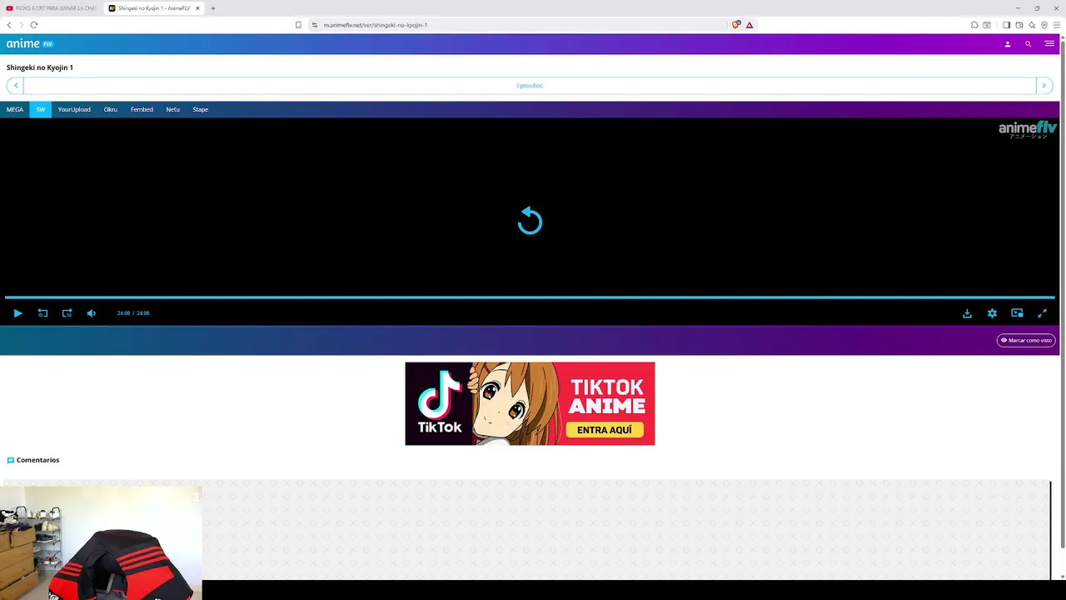1066x600 pixels.
Task: Open the site search magnifier icon
Action: [1028, 44]
